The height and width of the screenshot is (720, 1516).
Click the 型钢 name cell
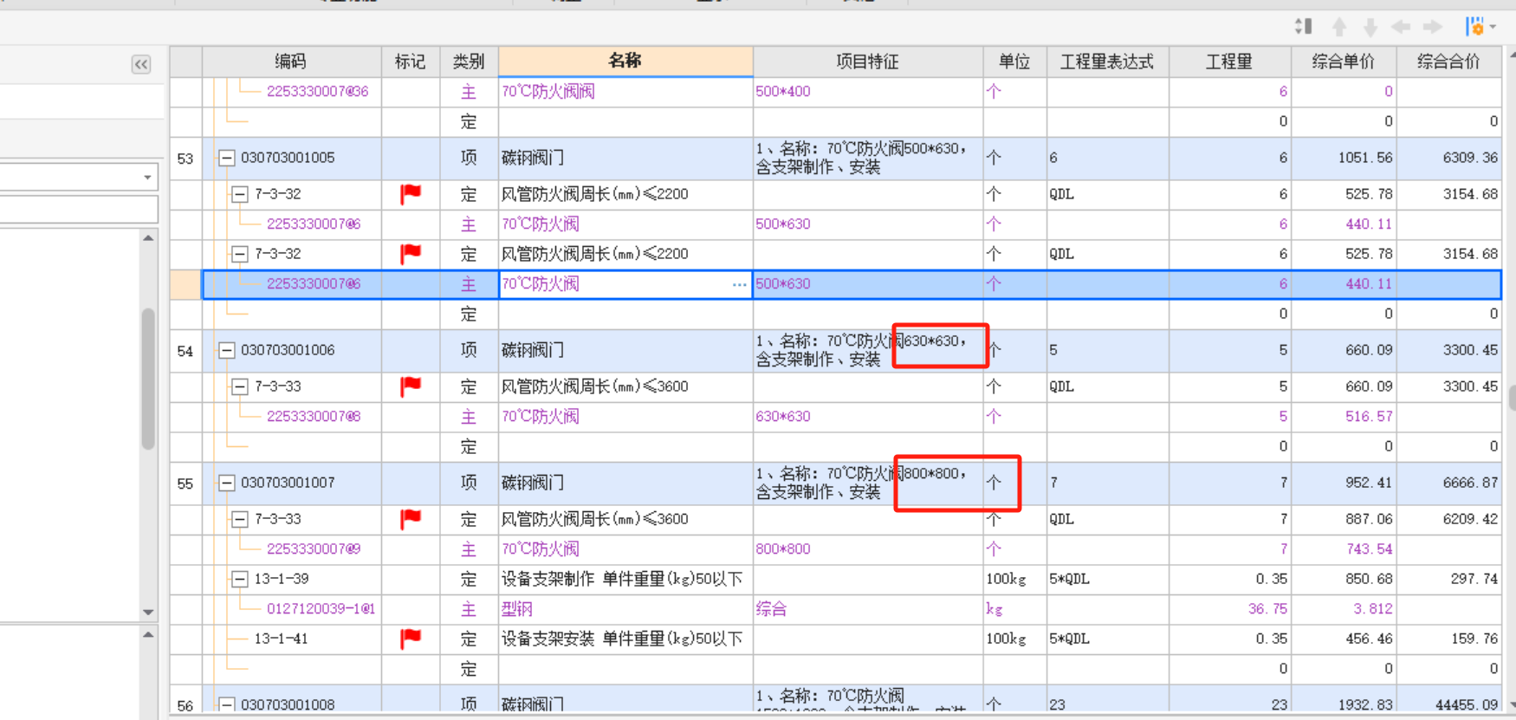tap(625, 609)
